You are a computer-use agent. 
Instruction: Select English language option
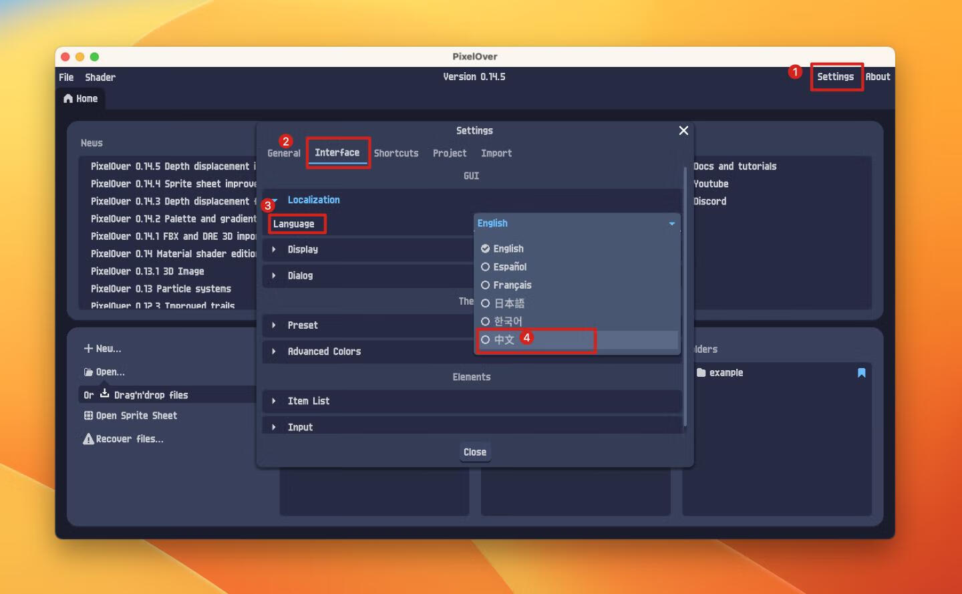click(577, 249)
